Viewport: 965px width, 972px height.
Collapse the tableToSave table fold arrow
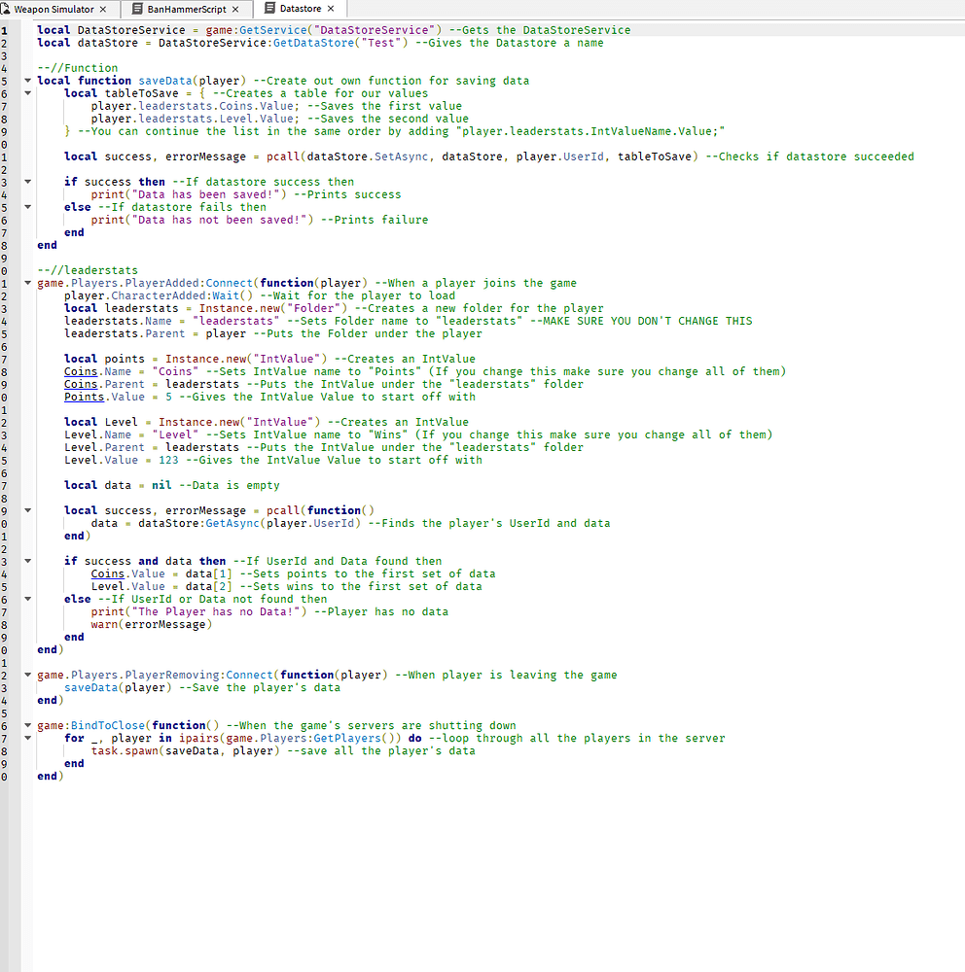tap(27, 93)
